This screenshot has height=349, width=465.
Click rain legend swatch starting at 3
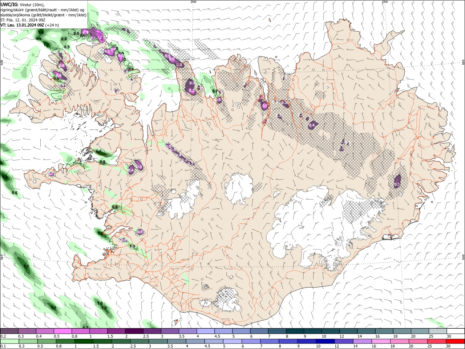point(158,341)
